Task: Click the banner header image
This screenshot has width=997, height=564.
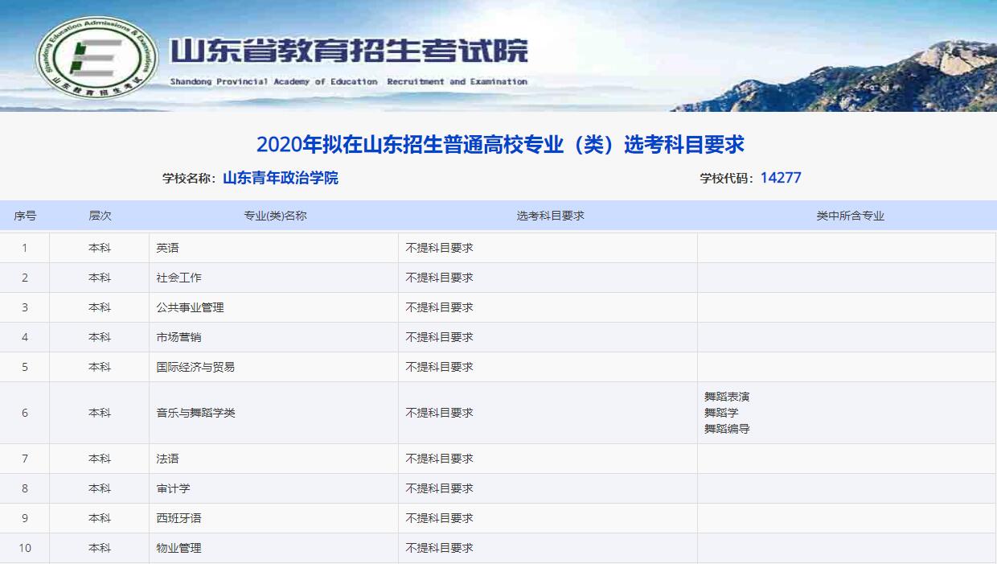Action: pyautogui.click(x=498, y=56)
